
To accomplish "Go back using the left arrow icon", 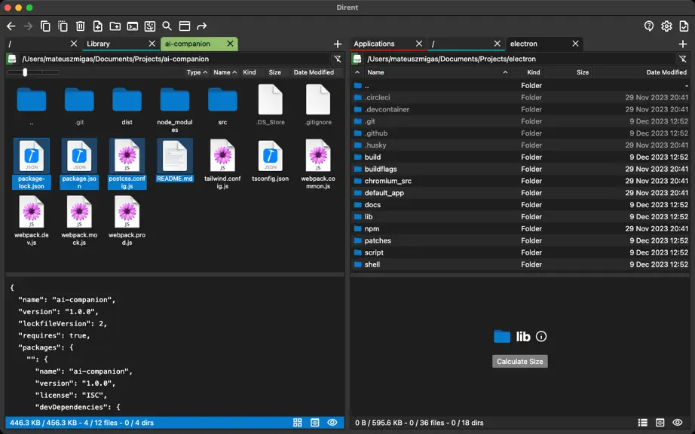I will 11,26.
